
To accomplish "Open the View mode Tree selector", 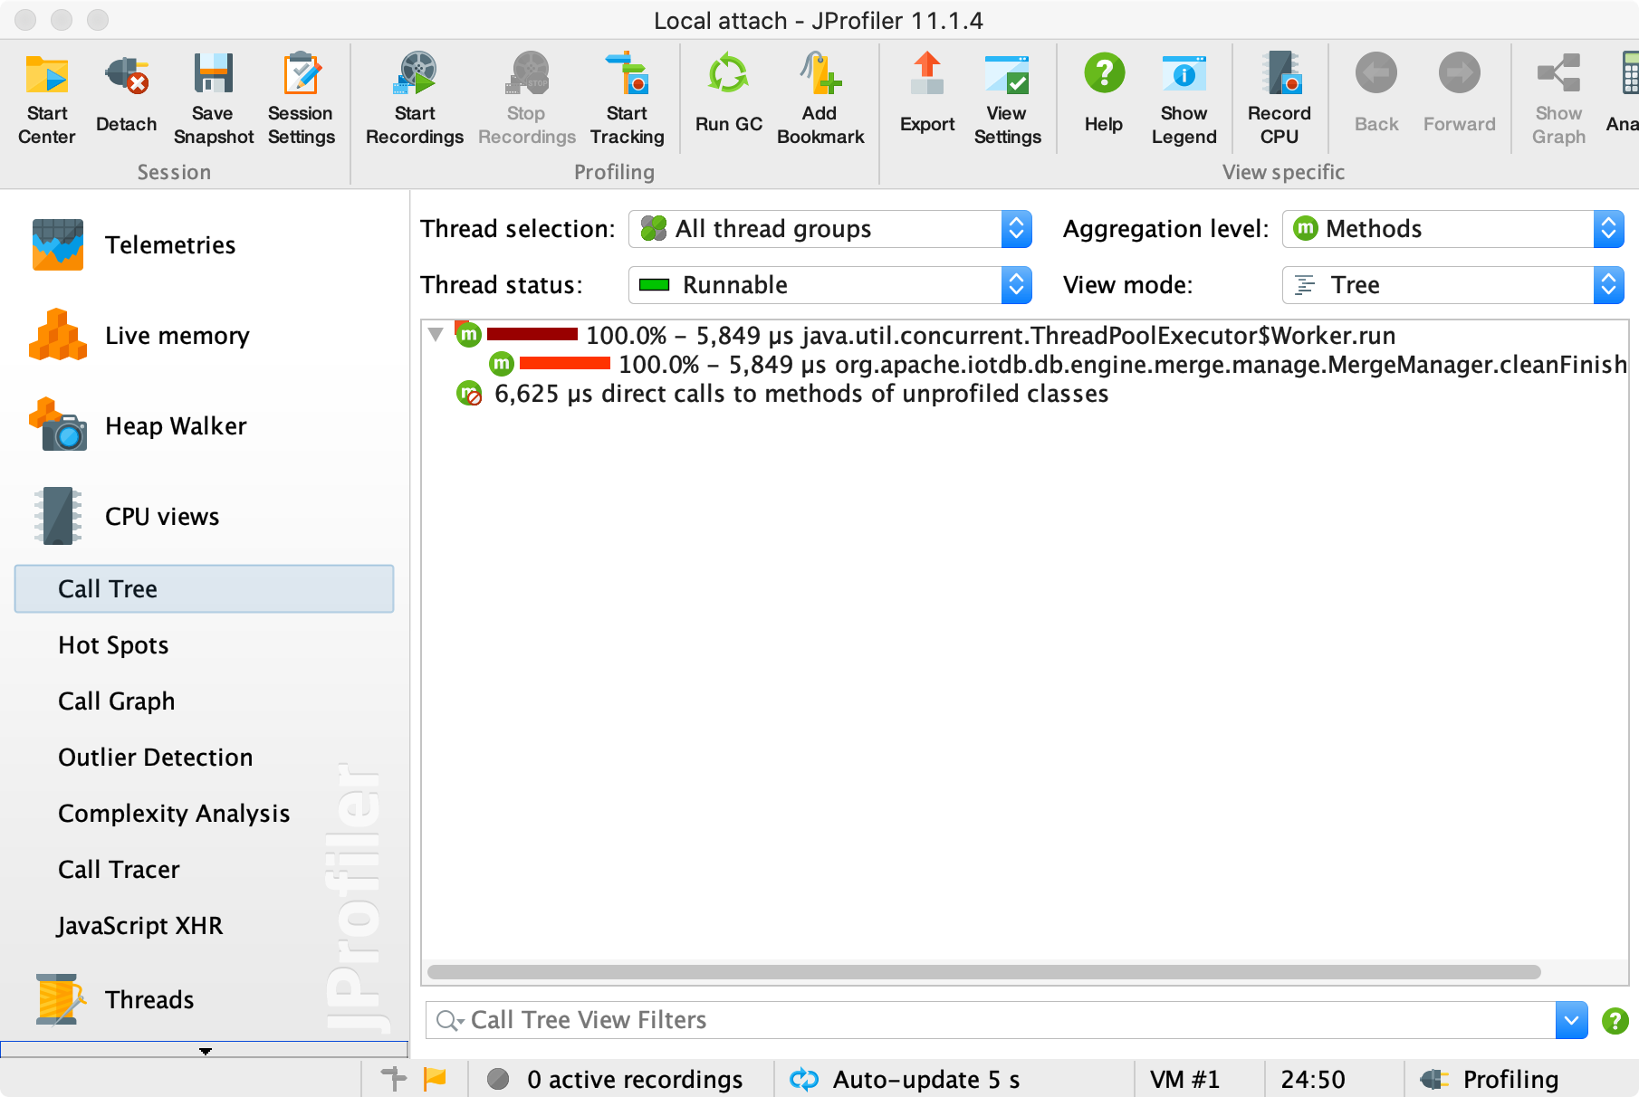I will (1608, 284).
